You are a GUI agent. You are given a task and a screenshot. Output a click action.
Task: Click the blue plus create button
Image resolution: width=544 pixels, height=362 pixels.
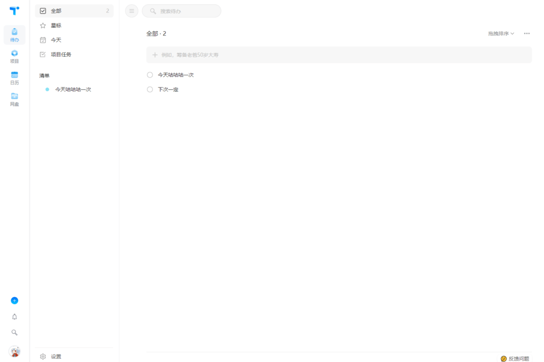14,300
